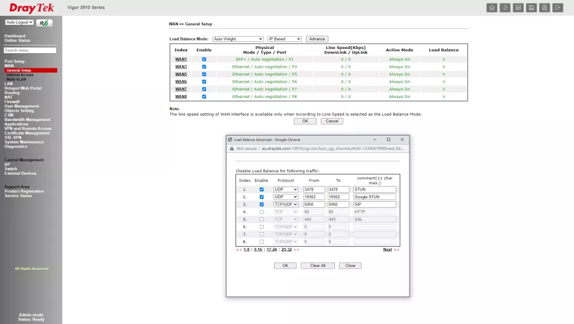Open Diagnostics in sidebar menu
The width and height of the screenshot is (574, 324).
pyautogui.click(x=16, y=146)
